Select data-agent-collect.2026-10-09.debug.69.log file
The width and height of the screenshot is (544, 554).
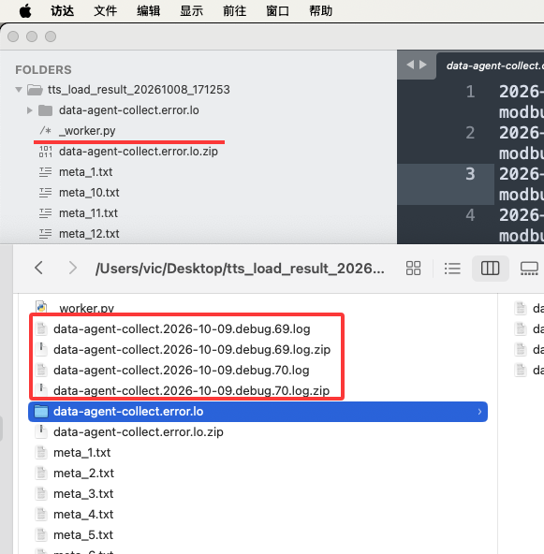182,329
